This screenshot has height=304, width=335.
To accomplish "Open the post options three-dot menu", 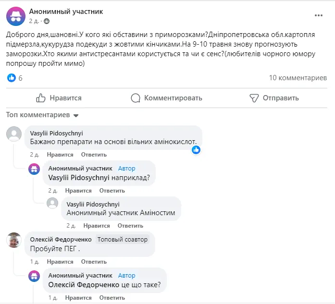I will tap(319, 15).
